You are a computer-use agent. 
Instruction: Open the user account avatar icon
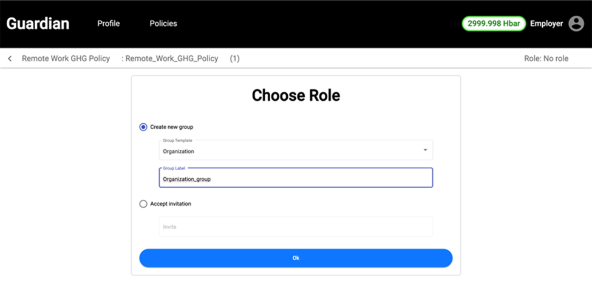[576, 24]
